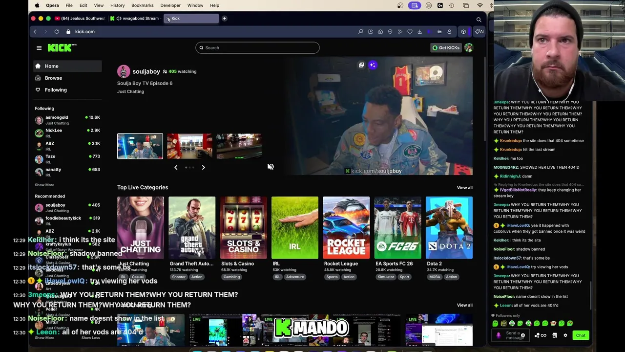Unmute the featured stream preview
625x352 pixels.
pos(271,167)
